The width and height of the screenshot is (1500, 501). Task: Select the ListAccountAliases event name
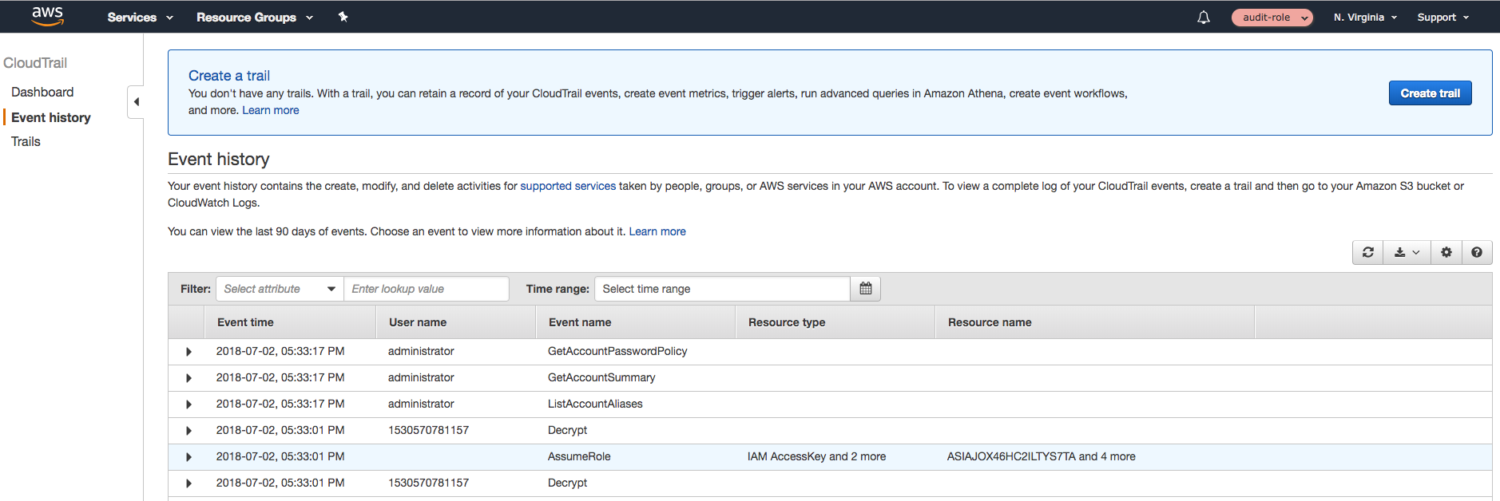click(x=595, y=404)
